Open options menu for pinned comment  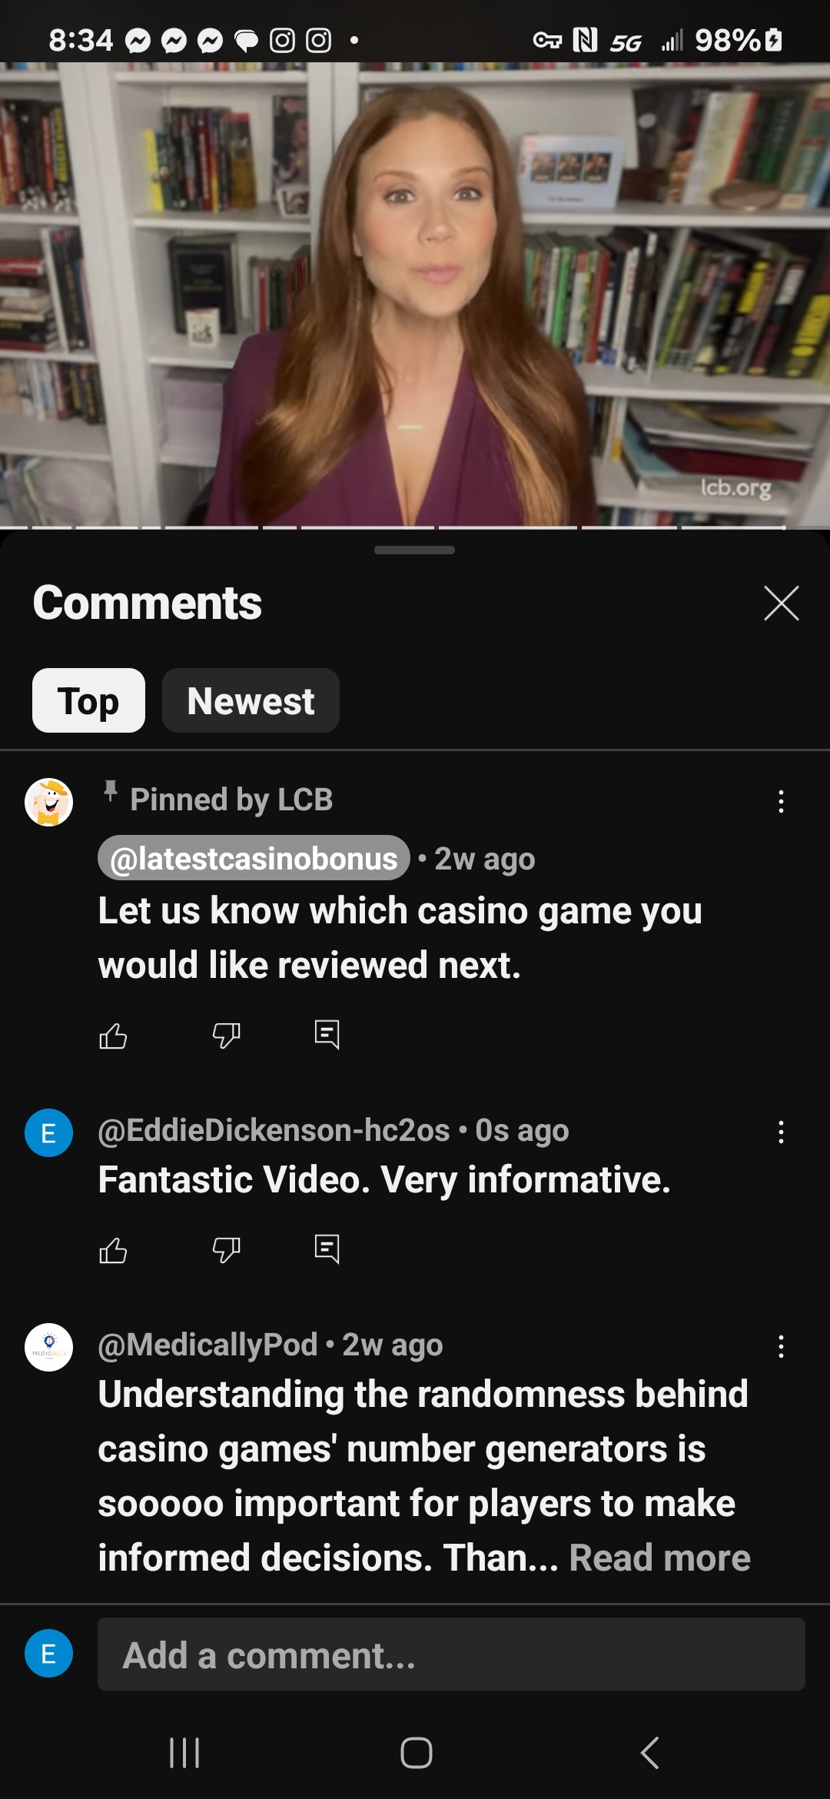(781, 801)
